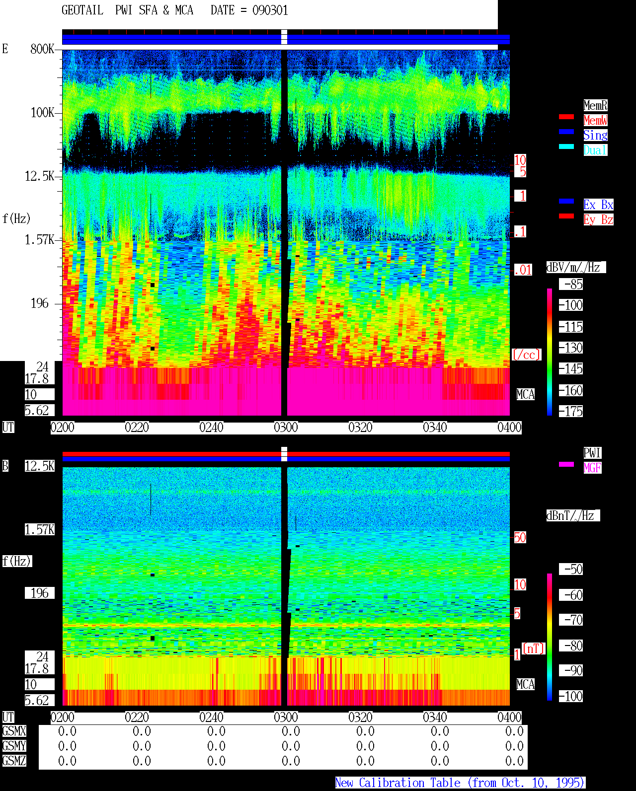Select the MemW legend label
The width and height of the screenshot is (636, 791).
point(595,120)
